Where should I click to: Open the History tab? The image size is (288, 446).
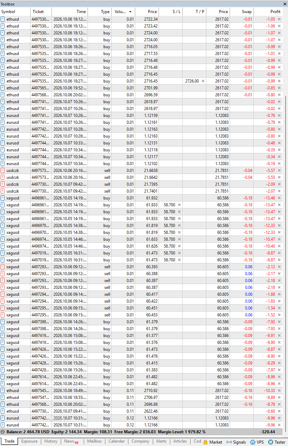coord(51,442)
